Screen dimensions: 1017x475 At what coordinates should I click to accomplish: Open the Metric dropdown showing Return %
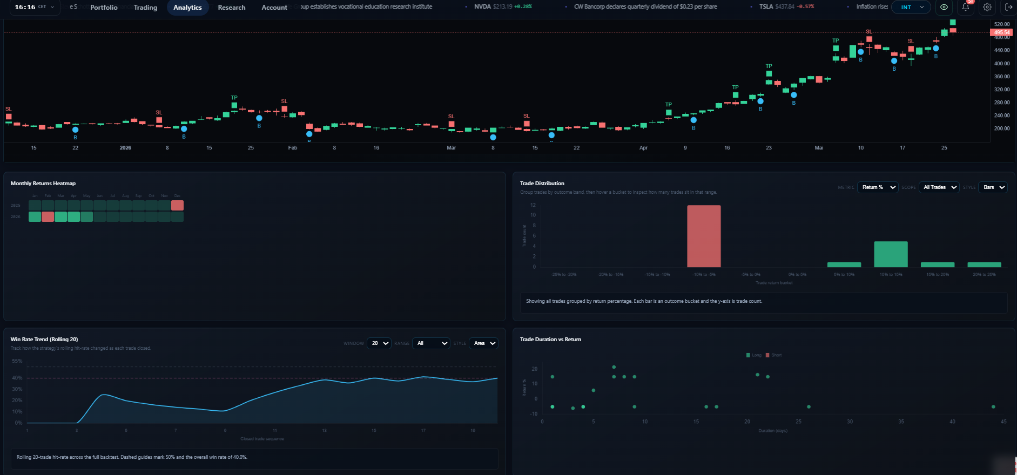click(878, 187)
